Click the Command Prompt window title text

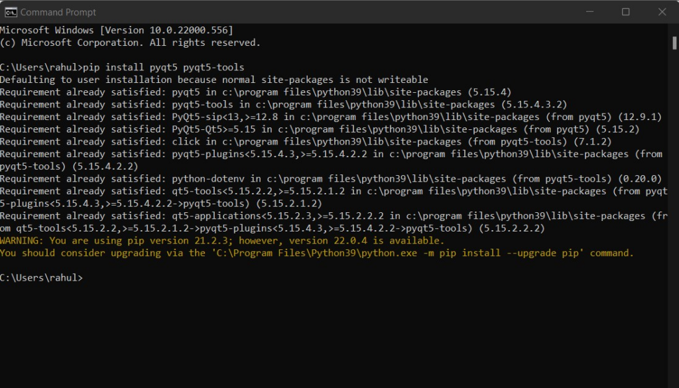click(58, 12)
